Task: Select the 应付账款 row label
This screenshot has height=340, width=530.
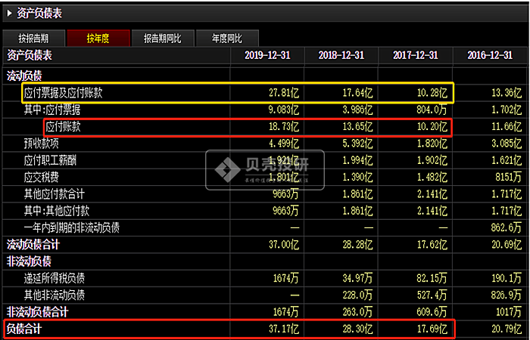Action: (63, 127)
